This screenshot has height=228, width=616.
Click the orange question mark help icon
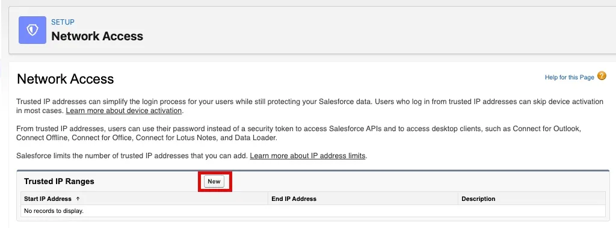click(x=602, y=76)
